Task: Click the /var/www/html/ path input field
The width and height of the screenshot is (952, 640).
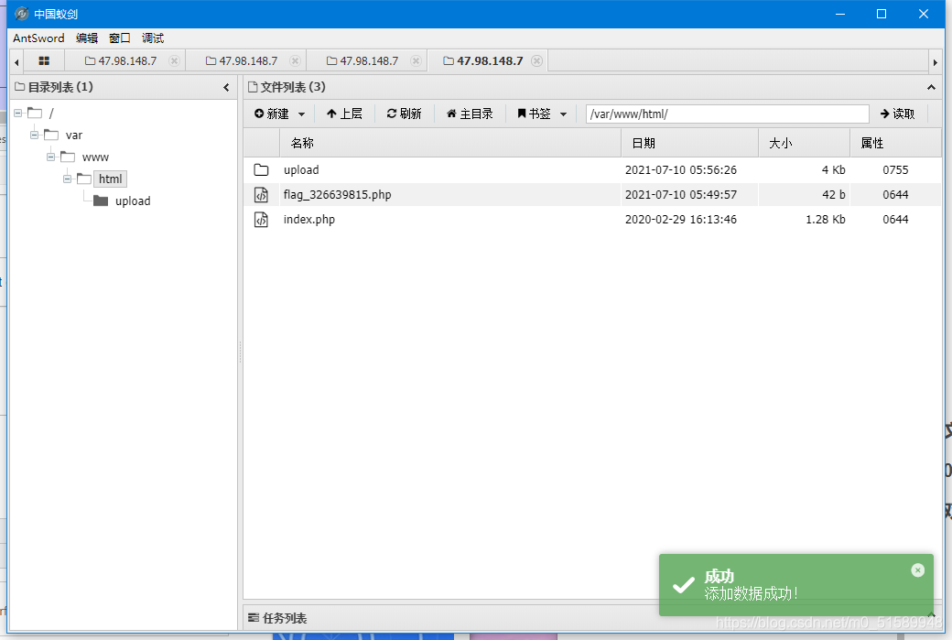Action: 726,114
